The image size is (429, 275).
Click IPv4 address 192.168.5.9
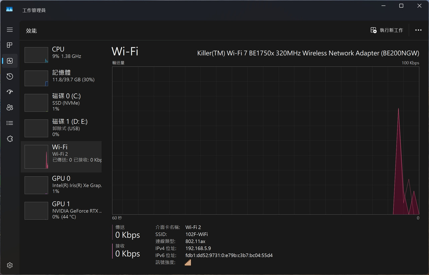tap(198, 249)
